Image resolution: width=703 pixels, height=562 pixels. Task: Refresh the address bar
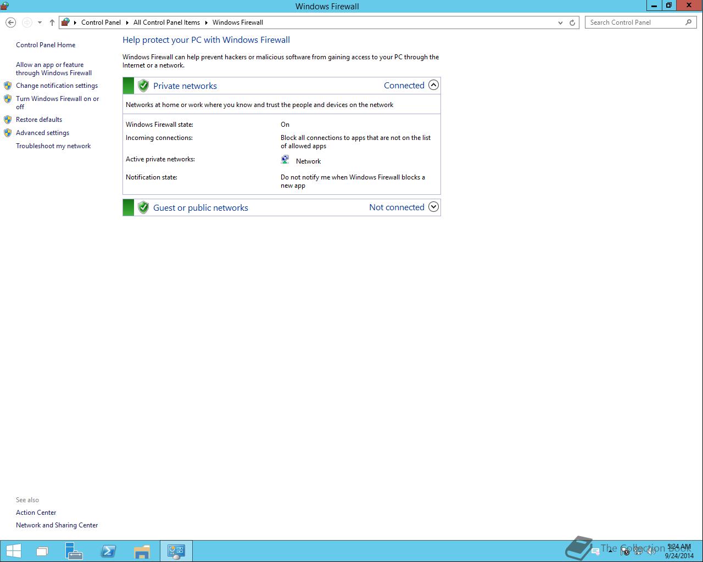[572, 23]
